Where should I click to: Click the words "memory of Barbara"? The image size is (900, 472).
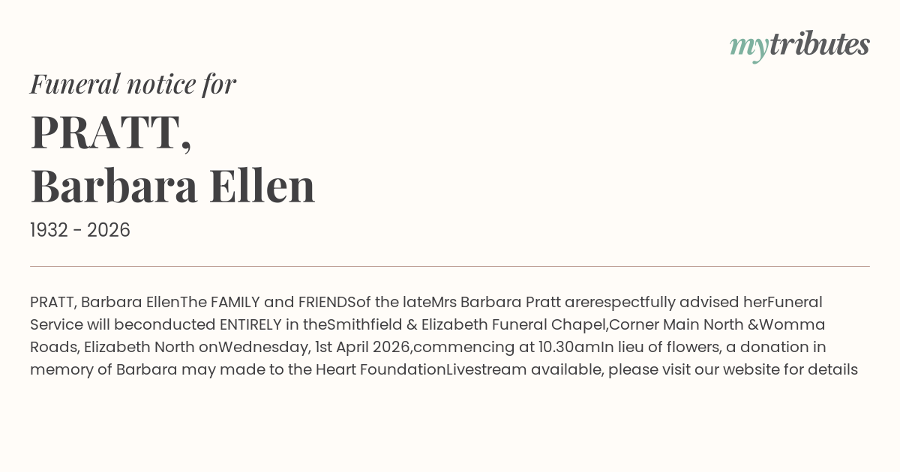coord(103,369)
